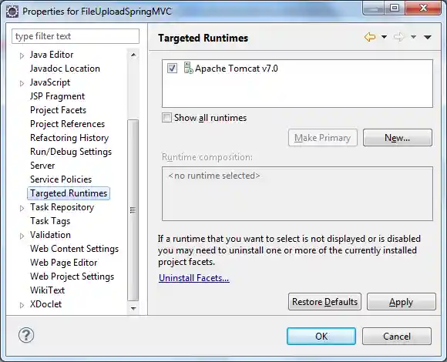Select WikiText entry
Viewport: 447px width, 362px height.
coord(47,290)
